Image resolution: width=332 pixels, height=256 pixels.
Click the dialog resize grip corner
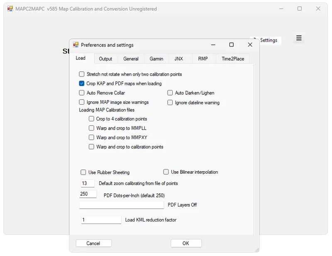coord(257,250)
